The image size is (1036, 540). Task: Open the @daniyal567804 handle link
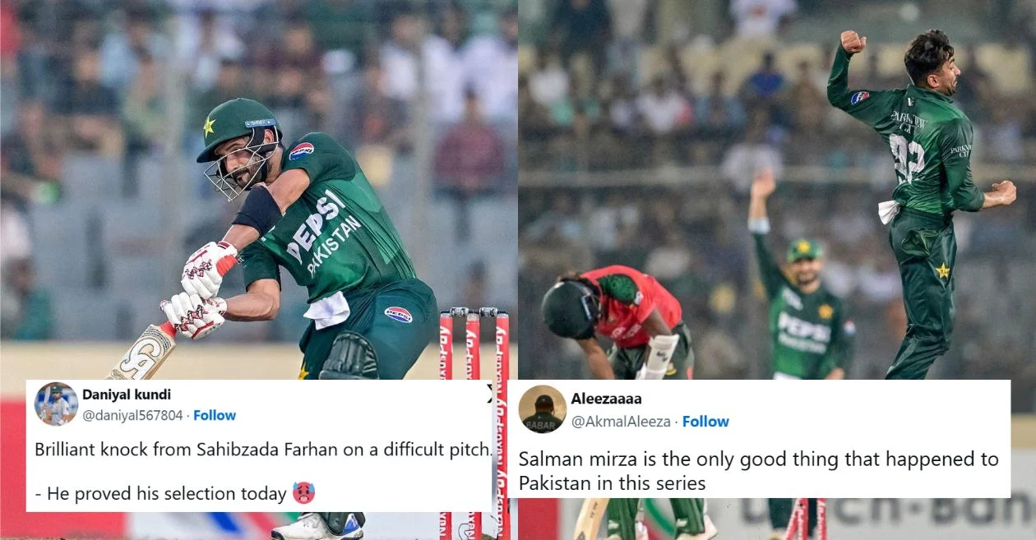(x=132, y=415)
